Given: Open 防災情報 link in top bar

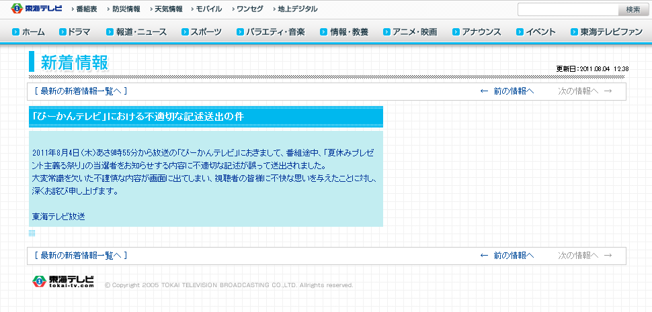Looking at the screenshot, I should click(x=126, y=9).
